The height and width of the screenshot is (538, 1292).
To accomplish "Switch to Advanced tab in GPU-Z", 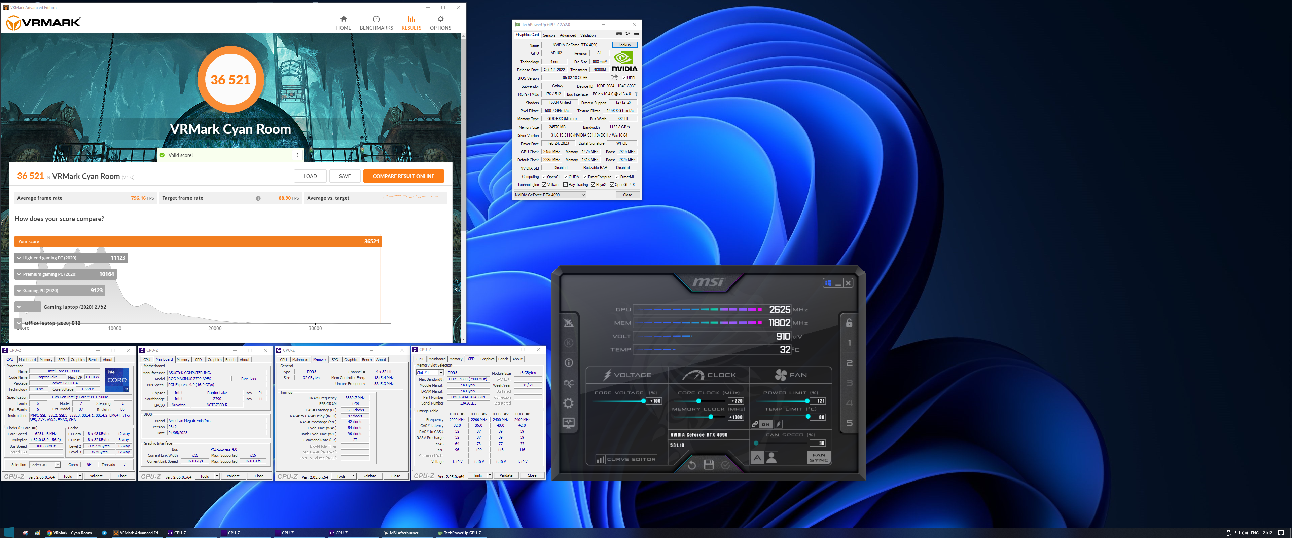I will pos(568,35).
